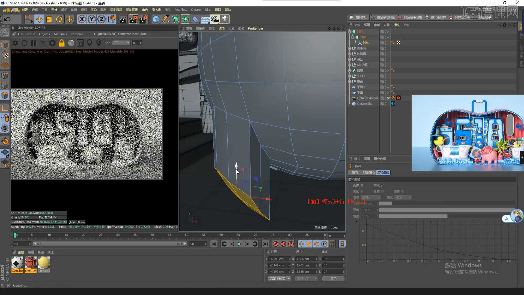Toggle the X axis lock icon
524x295 pixels.
[82, 19]
